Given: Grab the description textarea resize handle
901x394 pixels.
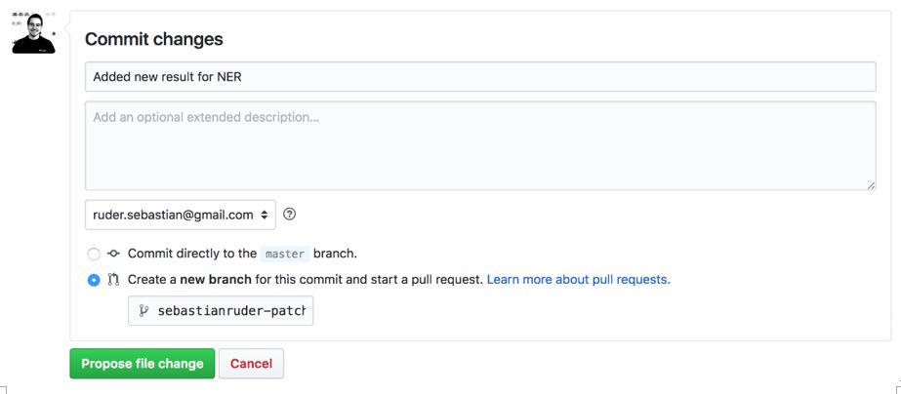Looking at the screenshot, I should pos(871,185).
